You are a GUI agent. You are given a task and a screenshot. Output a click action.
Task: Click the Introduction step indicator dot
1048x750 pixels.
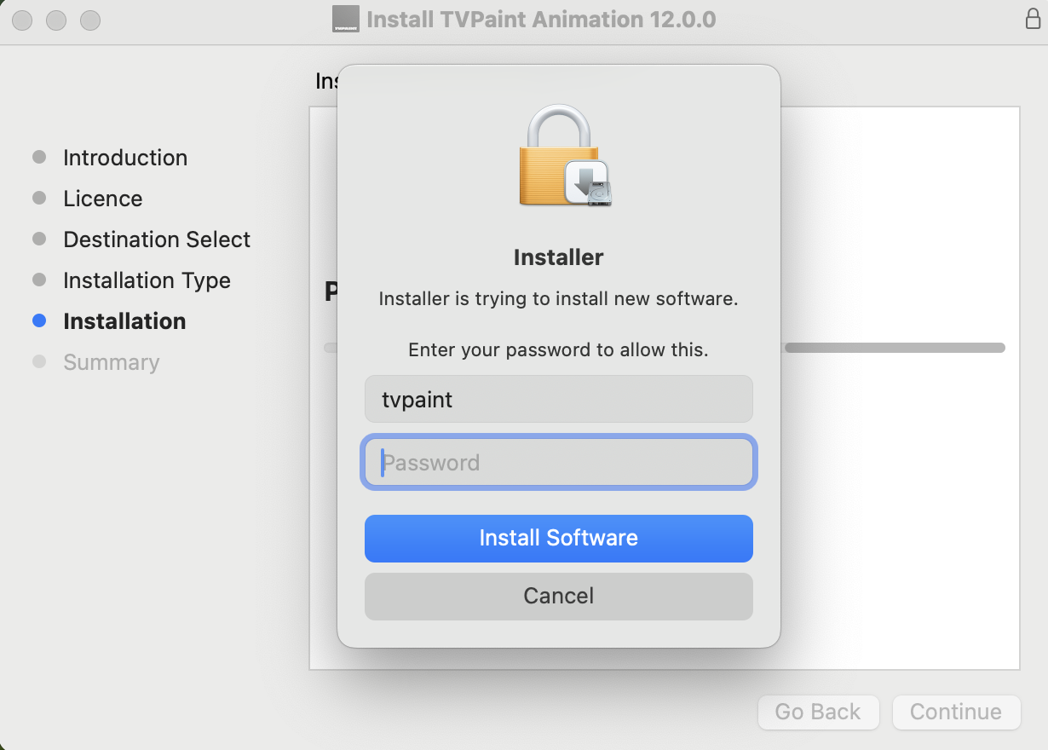(39, 157)
